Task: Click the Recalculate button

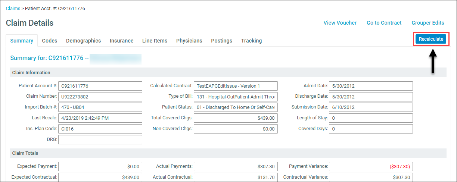Action: point(431,39)
